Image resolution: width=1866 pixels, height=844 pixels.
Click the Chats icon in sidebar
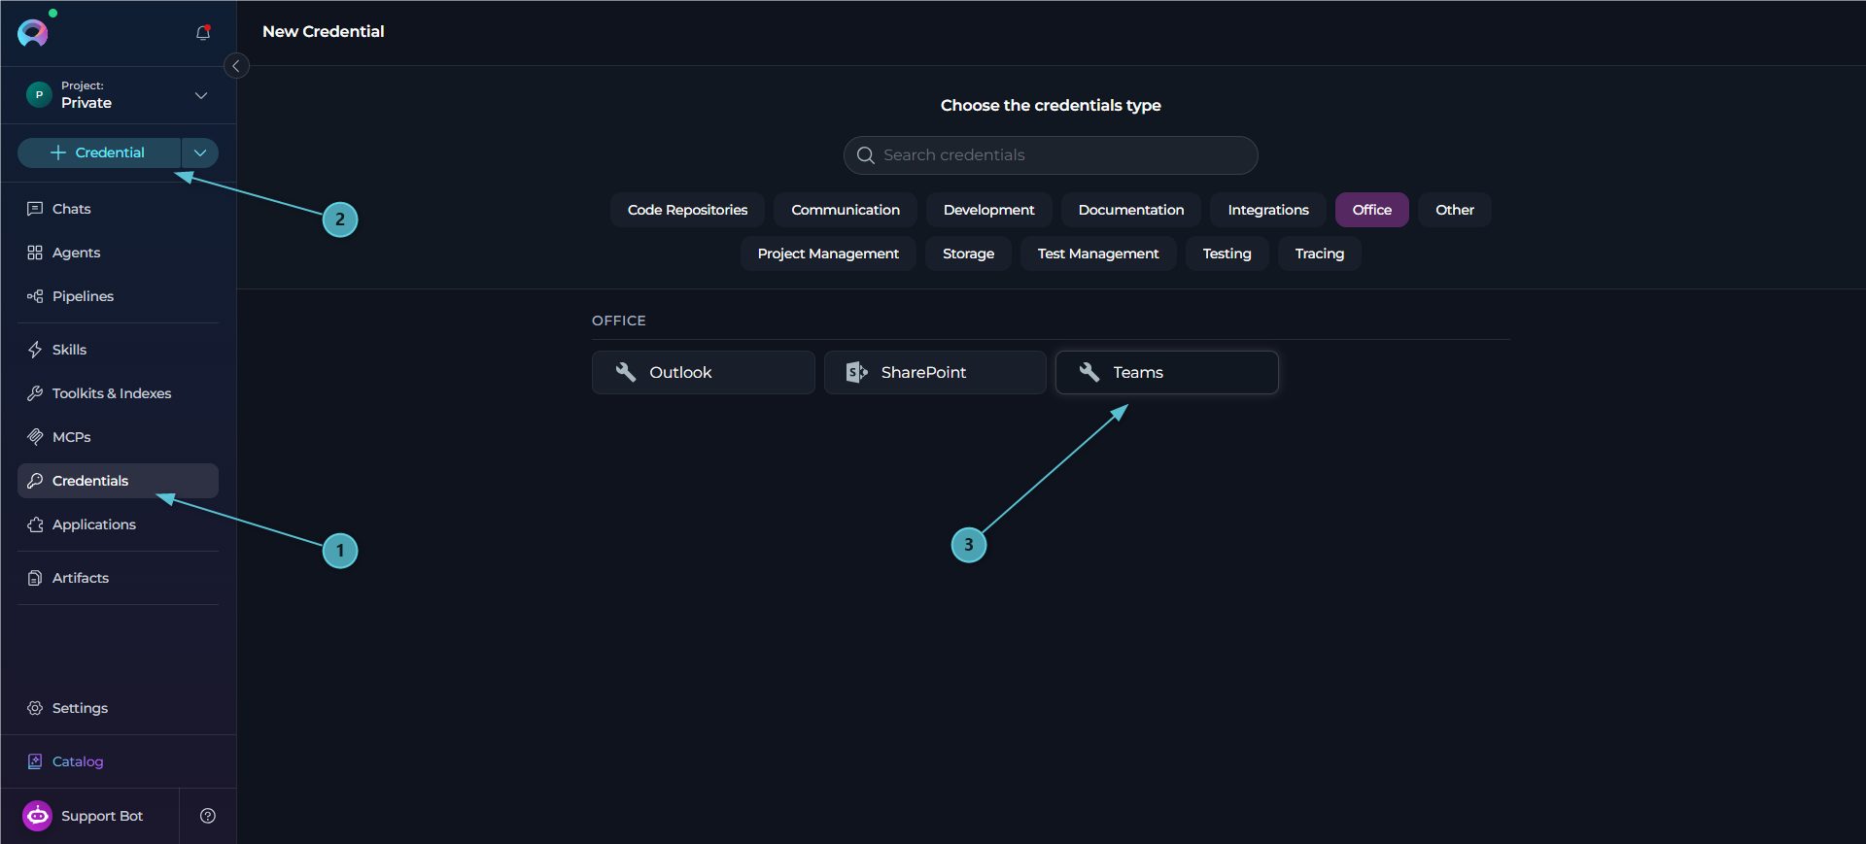click(35, 209)
